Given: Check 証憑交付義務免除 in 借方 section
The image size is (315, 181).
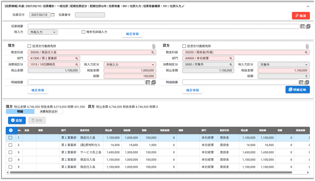Looking at the screenshot, I should pos(29,46).
